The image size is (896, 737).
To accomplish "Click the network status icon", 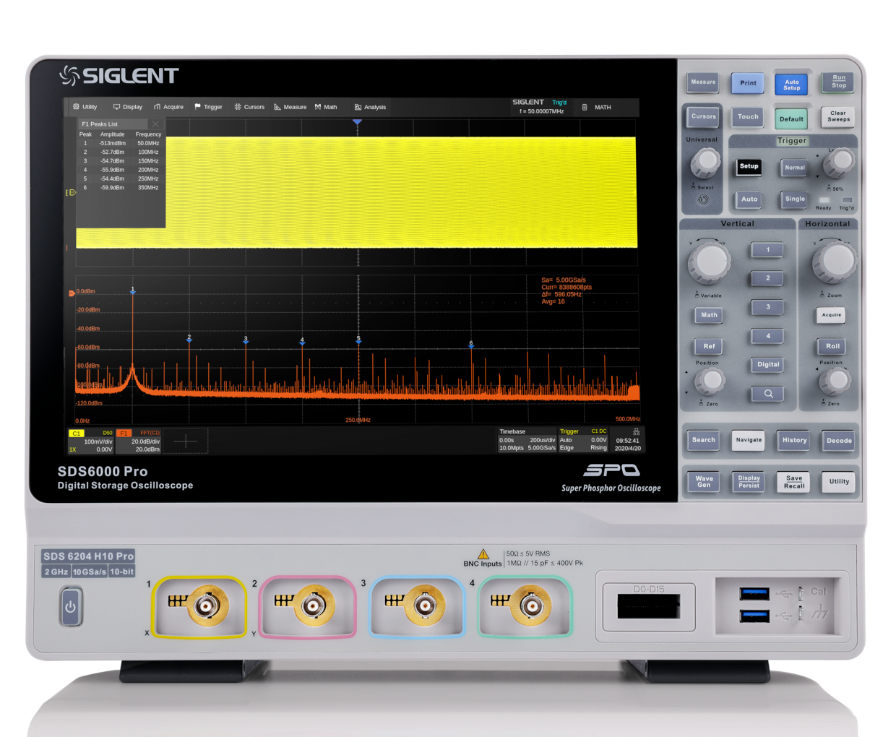I will click(x=636, y=431).
